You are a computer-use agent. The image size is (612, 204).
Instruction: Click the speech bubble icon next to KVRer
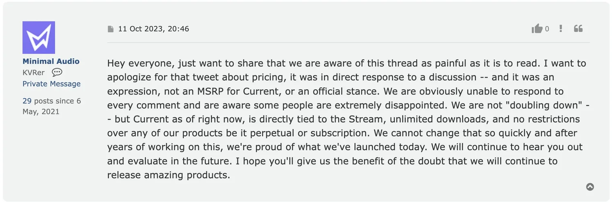tap(57, 73)
